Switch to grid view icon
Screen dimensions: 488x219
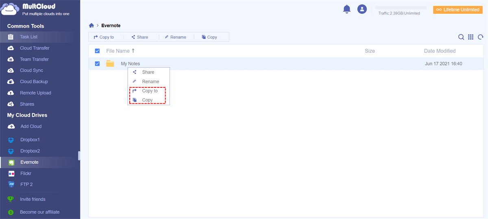(x=471, y=37)
